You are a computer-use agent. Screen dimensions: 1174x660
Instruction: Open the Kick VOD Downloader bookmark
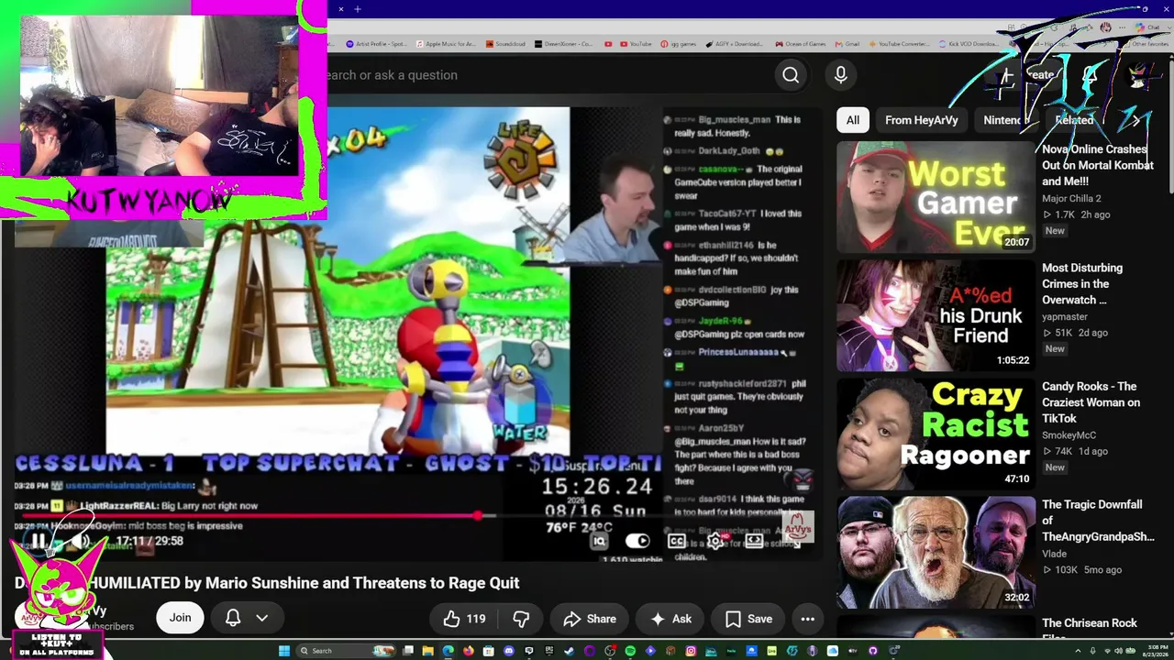[968, 44]
